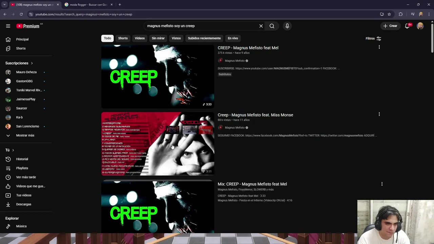
Task: Expand Mostrar más subscriptions list
Action: tap(26, 136)
